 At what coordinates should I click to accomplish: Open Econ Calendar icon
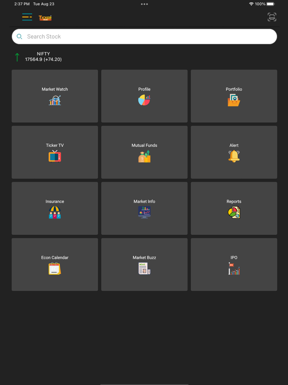(x=55, y=268)
